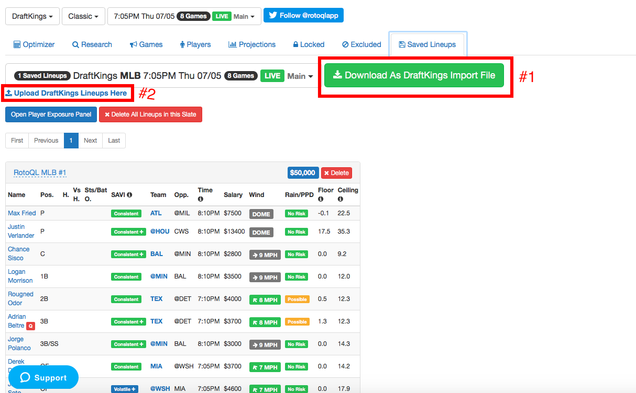Click the Ceiling column info icon
636x393 pixels.
(x=341, y=199)
